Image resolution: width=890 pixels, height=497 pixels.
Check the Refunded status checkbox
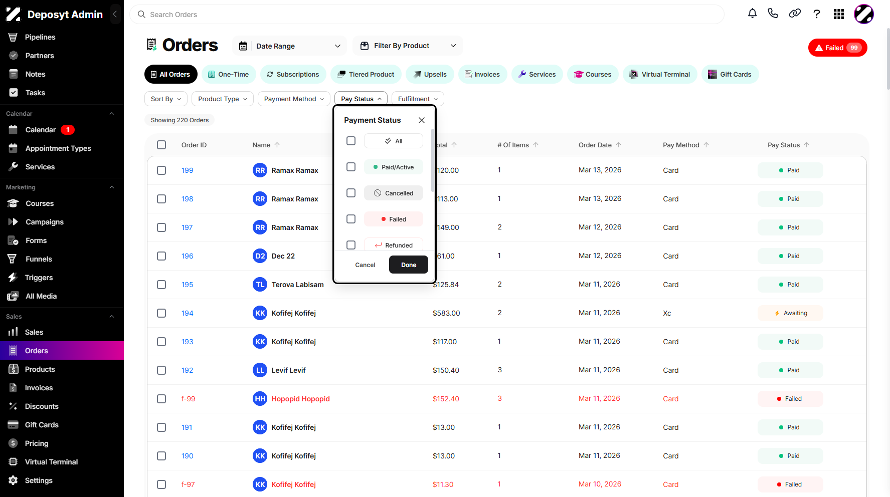[x=351, y=245]
